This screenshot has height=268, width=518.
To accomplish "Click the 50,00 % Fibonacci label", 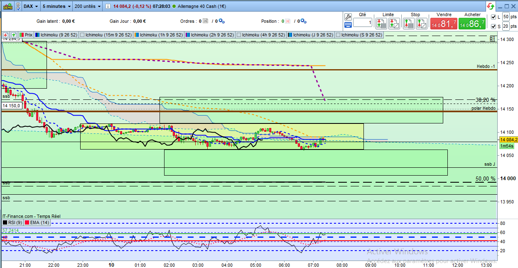I will coord(486,179).
